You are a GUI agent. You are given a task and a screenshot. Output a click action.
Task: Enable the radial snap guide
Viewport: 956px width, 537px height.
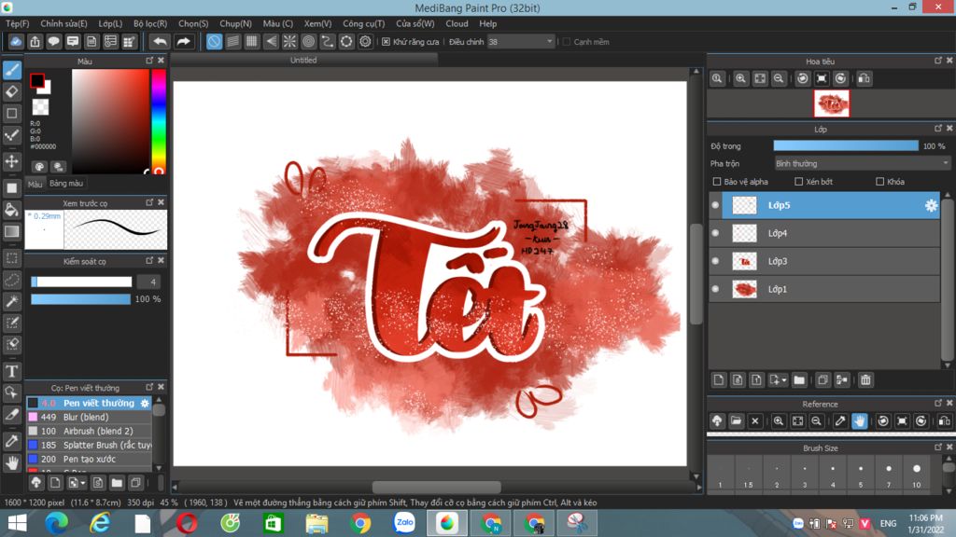pyautogui.click(x=289, y=41)
